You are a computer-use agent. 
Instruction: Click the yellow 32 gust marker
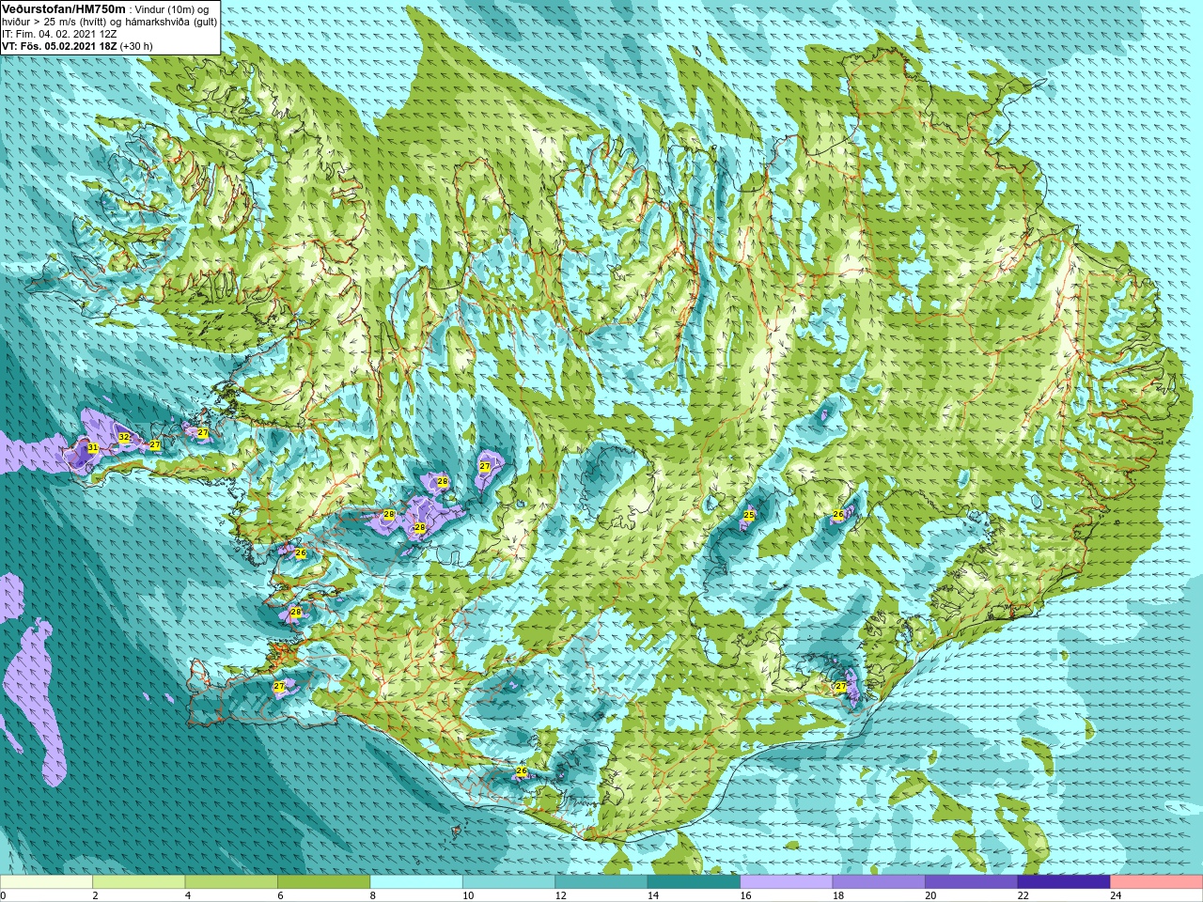click(124, 438)
